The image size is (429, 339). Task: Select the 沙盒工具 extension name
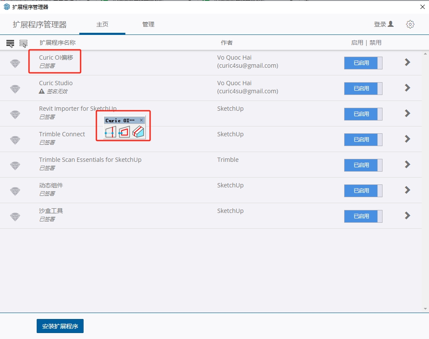51,211
